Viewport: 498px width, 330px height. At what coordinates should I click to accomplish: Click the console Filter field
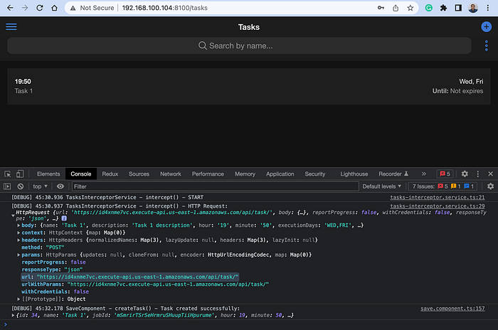215,186
